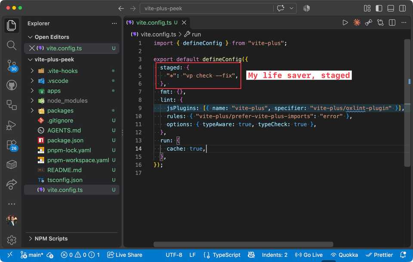Open the Accounts avatar menu

pos(12,220)
